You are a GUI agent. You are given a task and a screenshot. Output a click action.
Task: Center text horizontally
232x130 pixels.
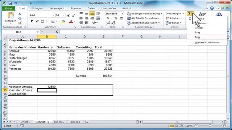(87, 18)
